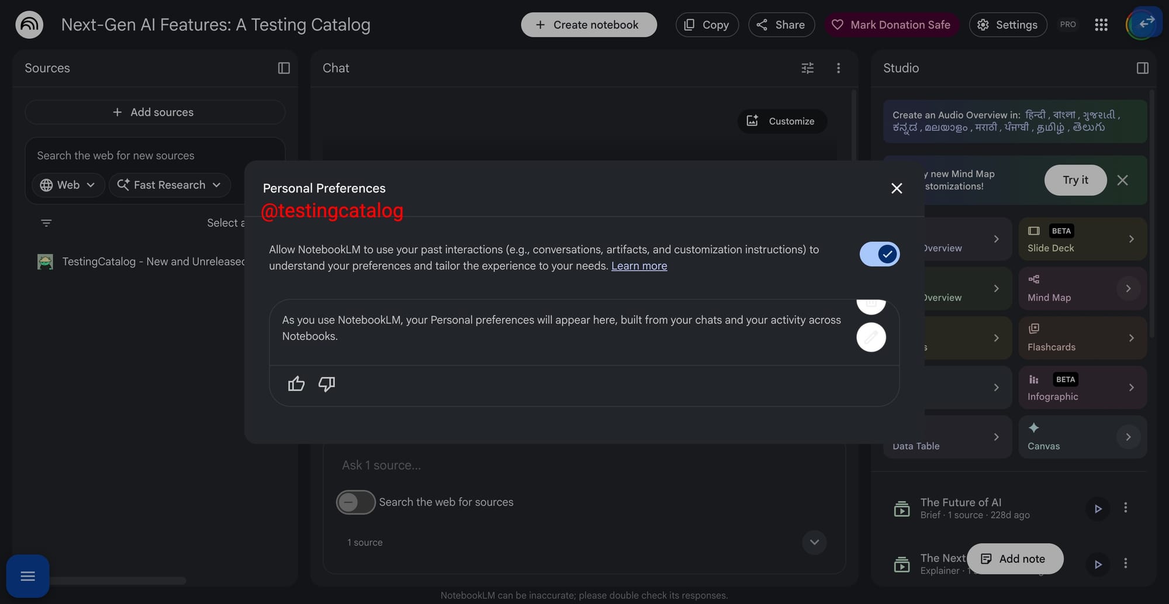
Task: Open the Audio Overview languages banner
Action: pyautogui.click(x=1015, y=121)
